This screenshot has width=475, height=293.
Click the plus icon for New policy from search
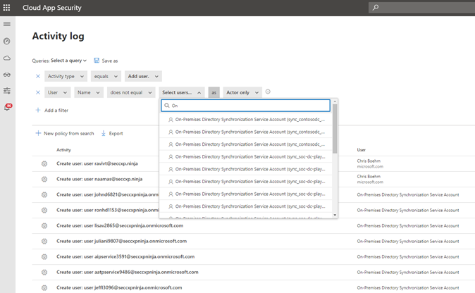38,133
